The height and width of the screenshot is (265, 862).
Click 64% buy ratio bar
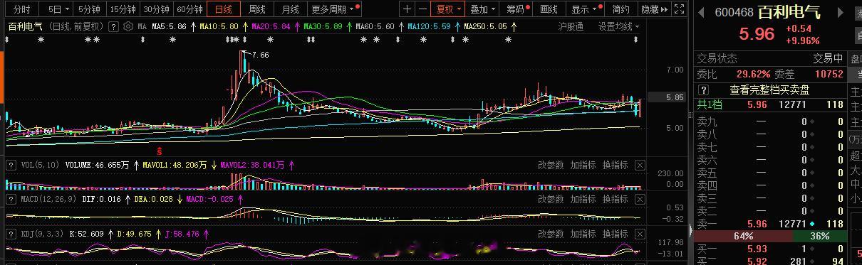pyautogui.click(x=744, y=236)
